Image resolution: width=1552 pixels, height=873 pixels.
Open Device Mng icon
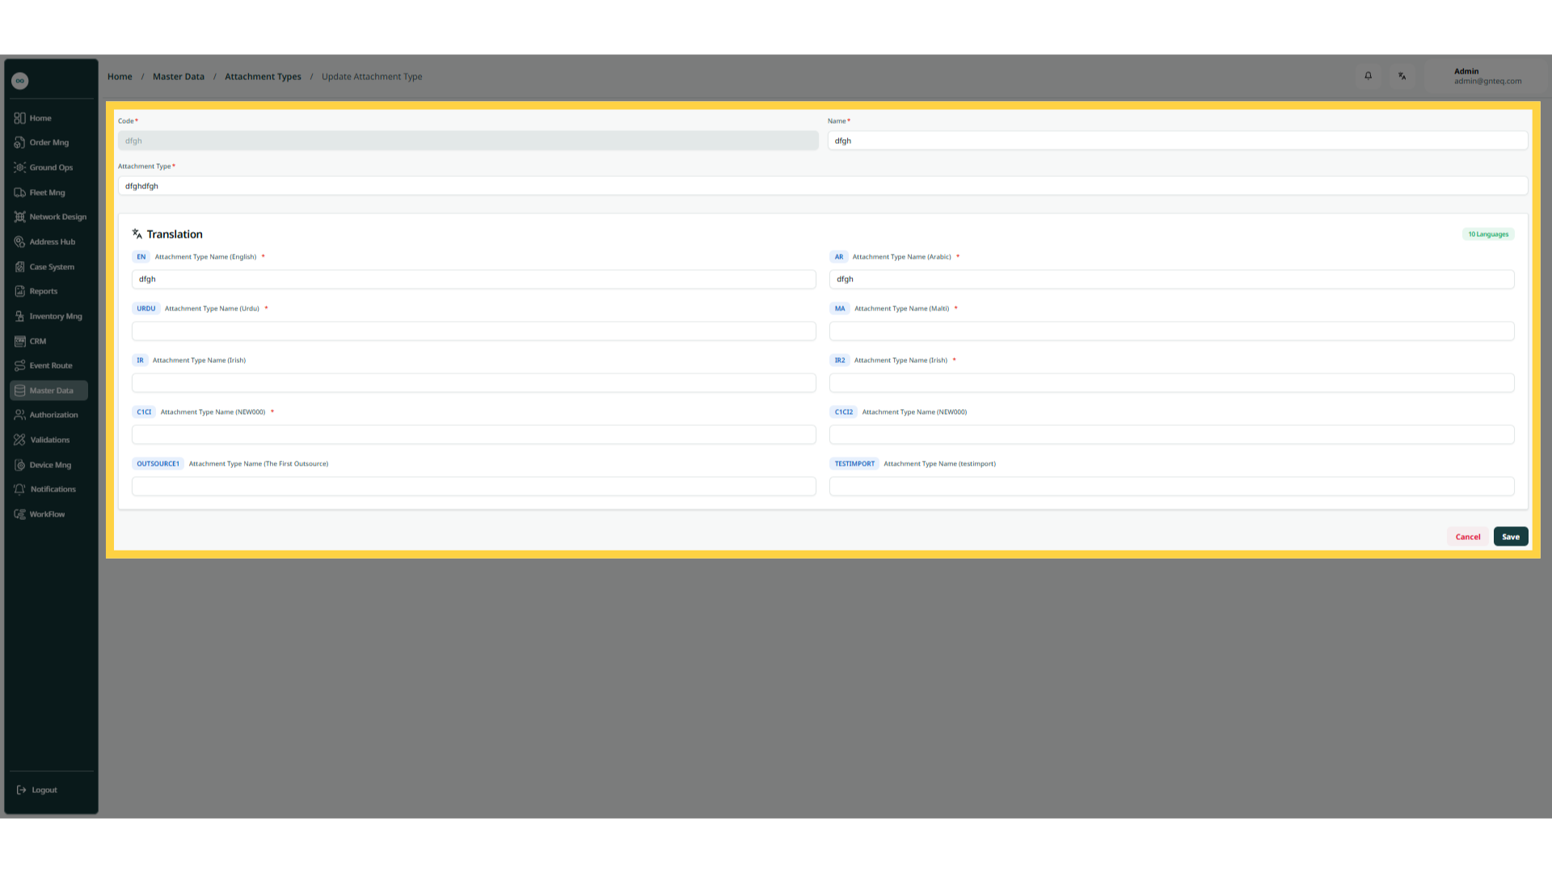19,465
